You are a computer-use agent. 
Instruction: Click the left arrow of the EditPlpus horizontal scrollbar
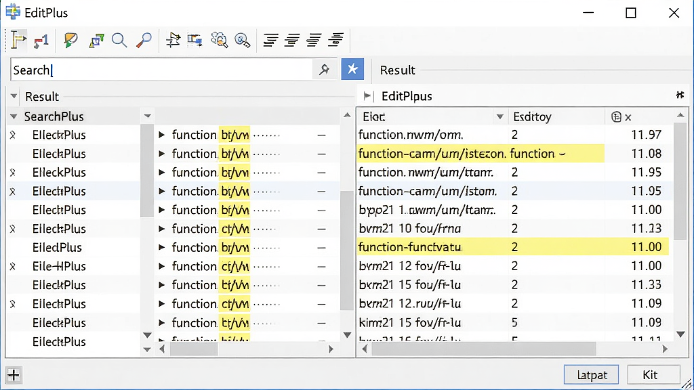(x=365, y=349)
